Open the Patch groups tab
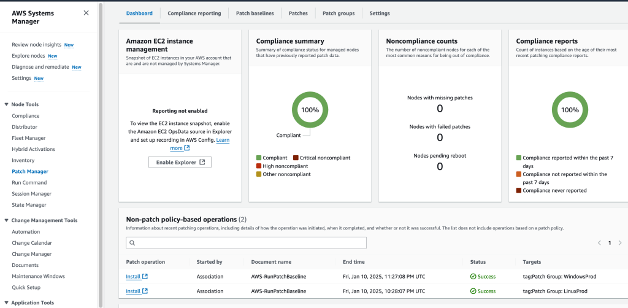This screenshot has height=308, width=628. (x=339, y=13)
